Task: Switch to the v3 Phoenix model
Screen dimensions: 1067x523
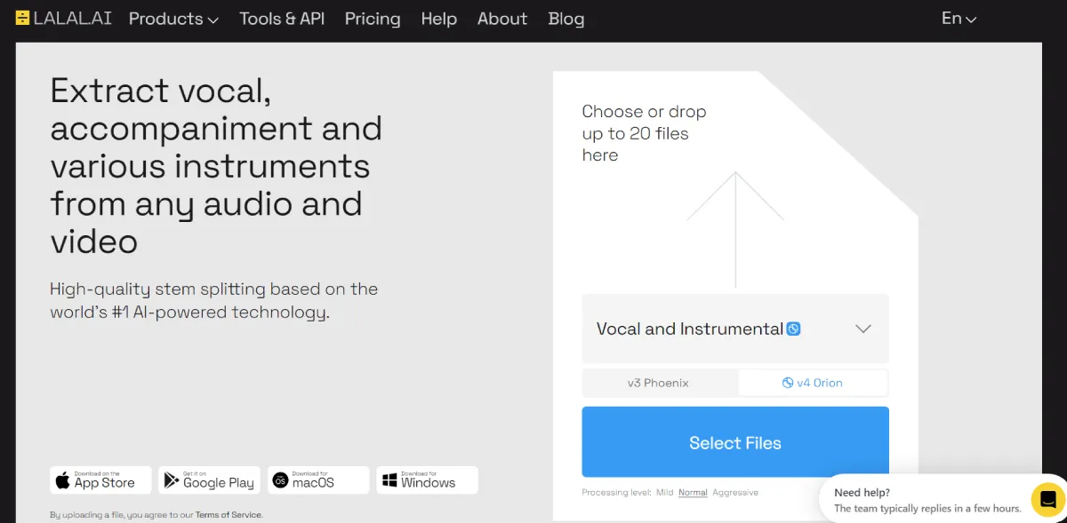Action: pos(659,383)
